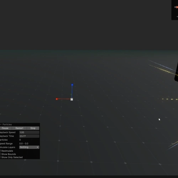Pause the particle simulation
This screenshot has height=178, width=178.
click(5, 128)
